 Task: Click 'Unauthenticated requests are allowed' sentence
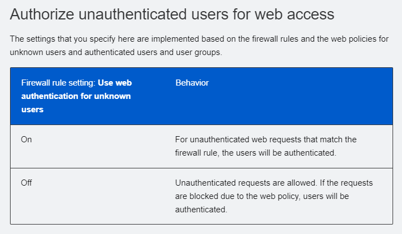(246, 183)
